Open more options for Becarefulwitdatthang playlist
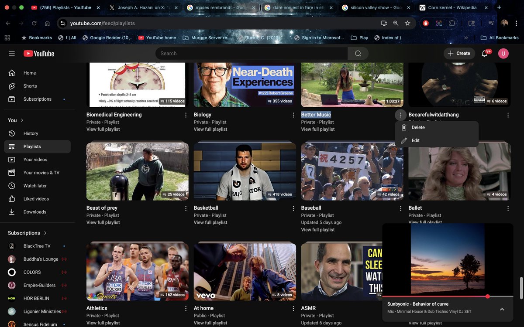The height and width of the screenshot is (327, 524). [508, 115]
